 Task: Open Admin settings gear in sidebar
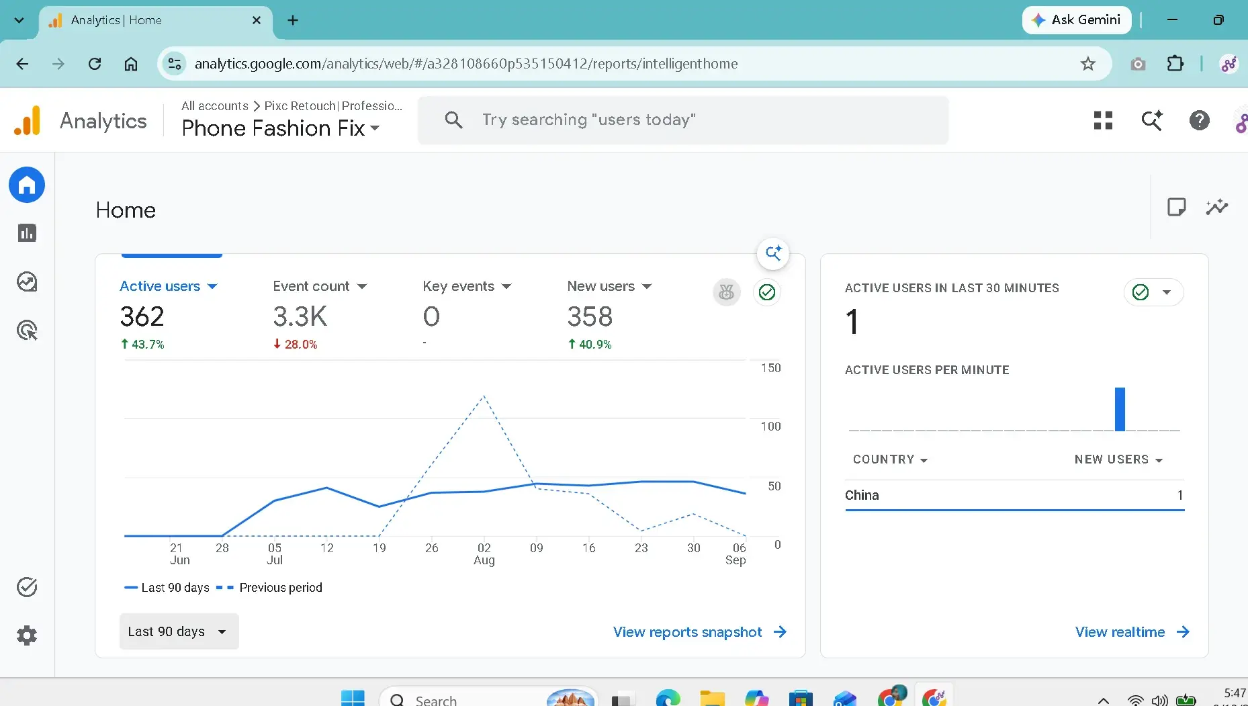click(x=27, y=635)
